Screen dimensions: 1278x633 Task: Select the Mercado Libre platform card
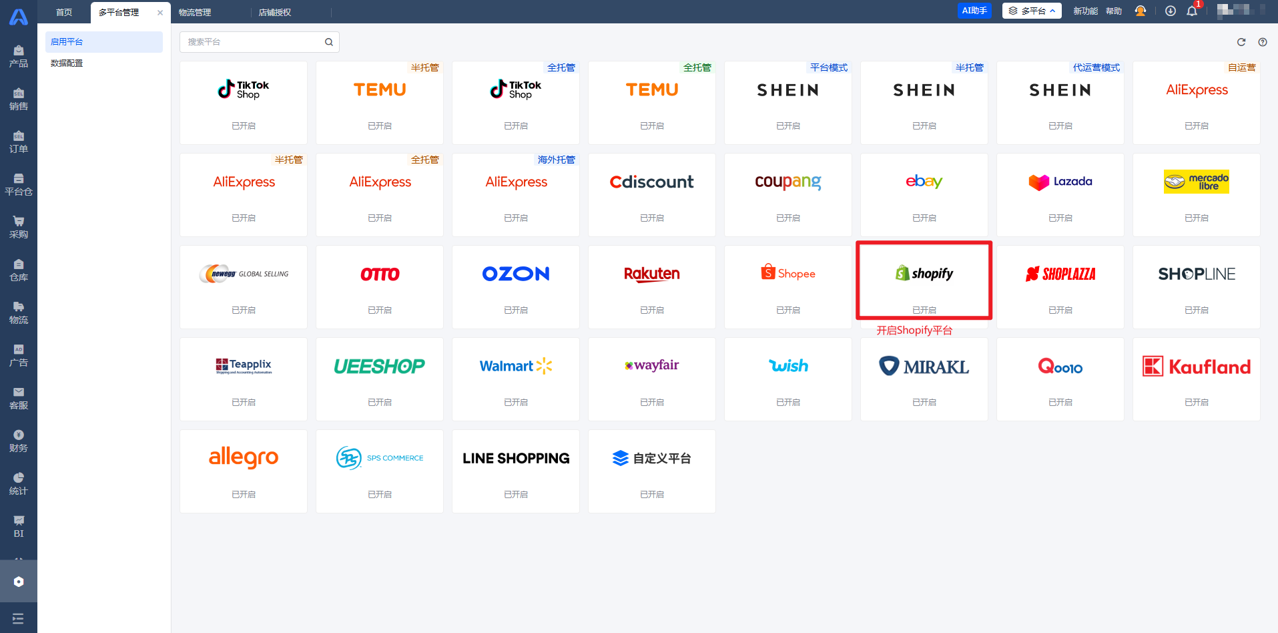[x=1197, y=195]
